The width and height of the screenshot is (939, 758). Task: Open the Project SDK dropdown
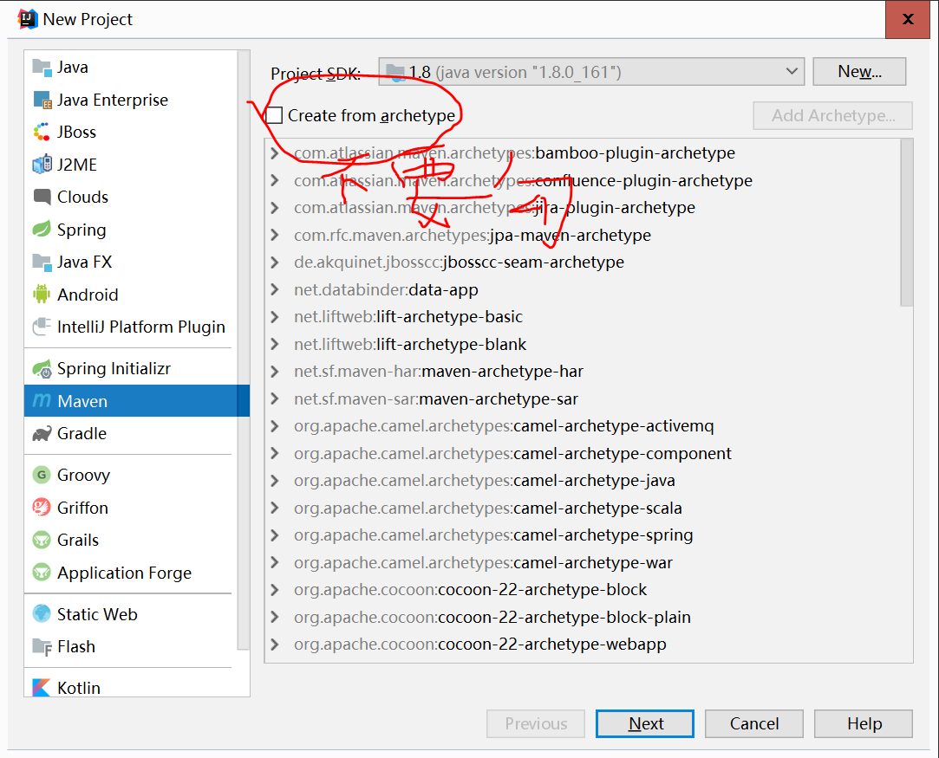tap(591, 72)
